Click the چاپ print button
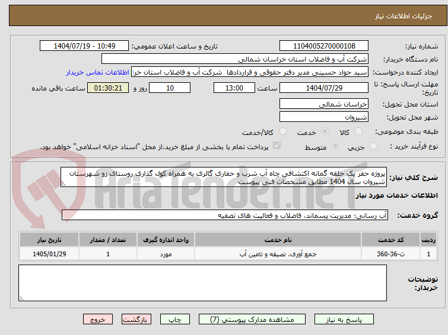 click(175, 320)
